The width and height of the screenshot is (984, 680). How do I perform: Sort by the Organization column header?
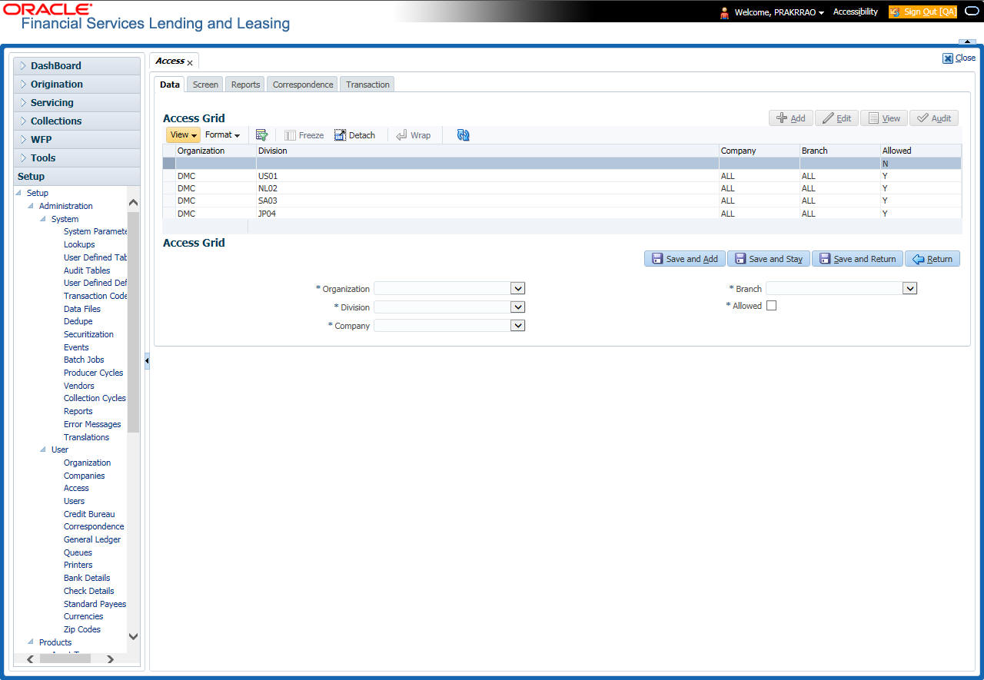[x=216, y=151]
